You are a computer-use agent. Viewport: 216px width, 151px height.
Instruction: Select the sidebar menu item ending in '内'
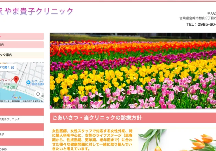[22, 45]
